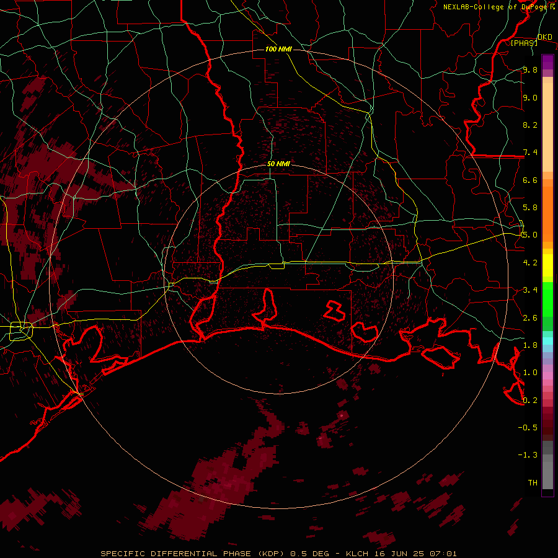
Task: Select the pink band of the color scale
Action: tap(547, 376)
